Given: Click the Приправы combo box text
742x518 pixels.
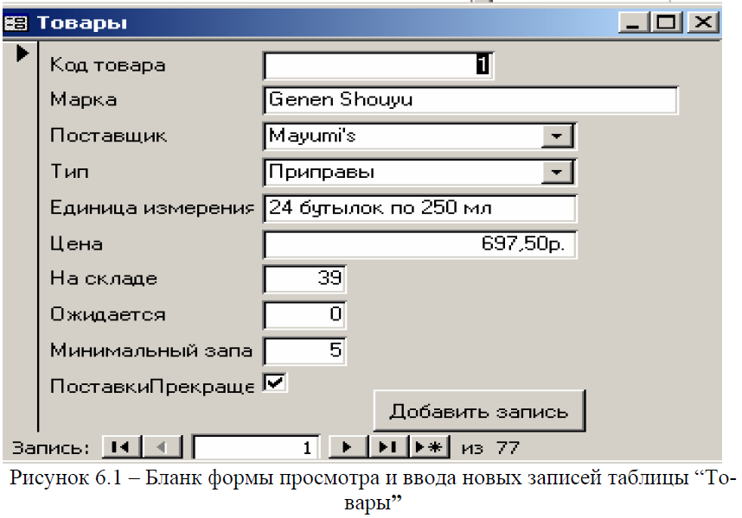Looking at the screenshot, I should pyautogui.click(x=322, y=173).
